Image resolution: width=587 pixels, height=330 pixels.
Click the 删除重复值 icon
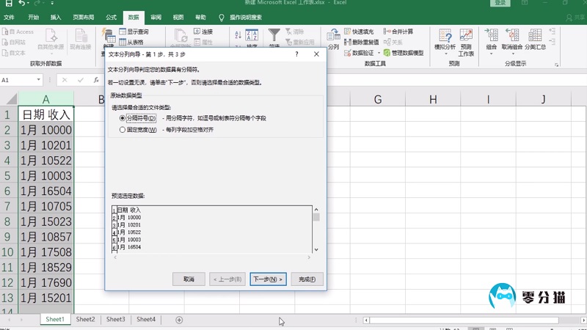click(348, 43)
